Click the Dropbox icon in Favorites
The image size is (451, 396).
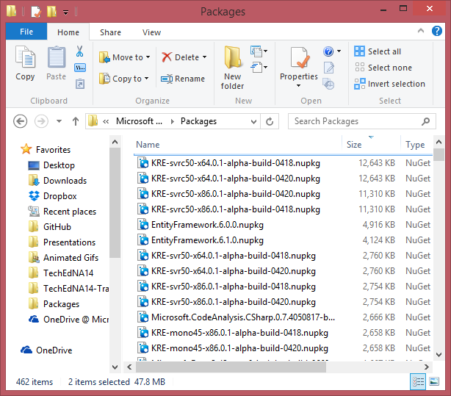point(34,195)
